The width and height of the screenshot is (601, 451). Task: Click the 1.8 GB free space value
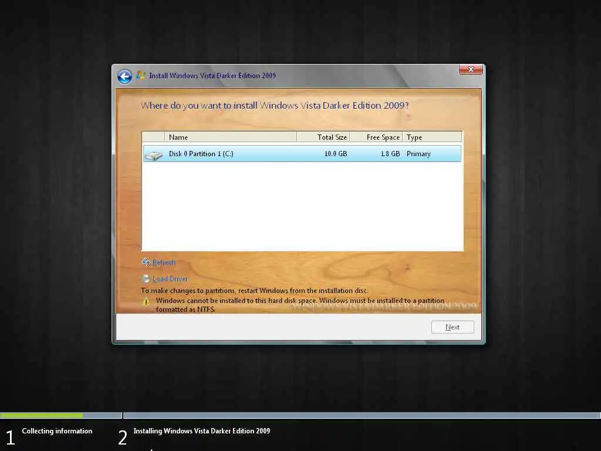390,154
